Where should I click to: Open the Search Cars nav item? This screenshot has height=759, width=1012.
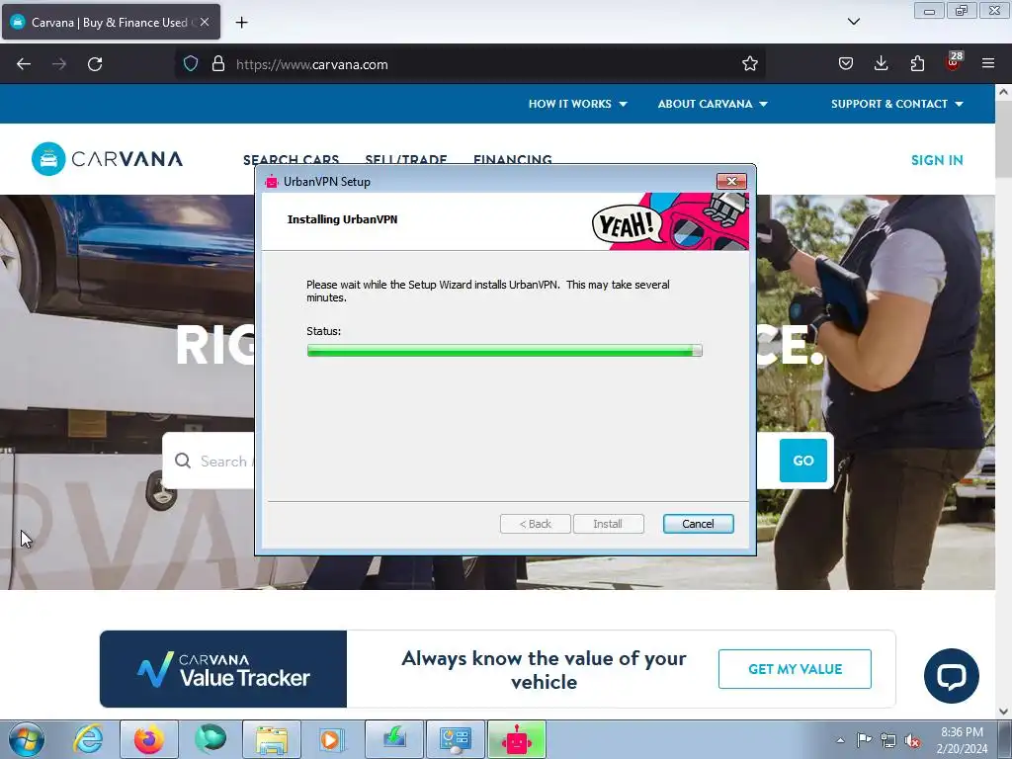point(292,159)
